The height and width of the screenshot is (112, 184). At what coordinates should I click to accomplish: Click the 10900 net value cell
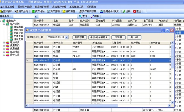coord(159,69)
